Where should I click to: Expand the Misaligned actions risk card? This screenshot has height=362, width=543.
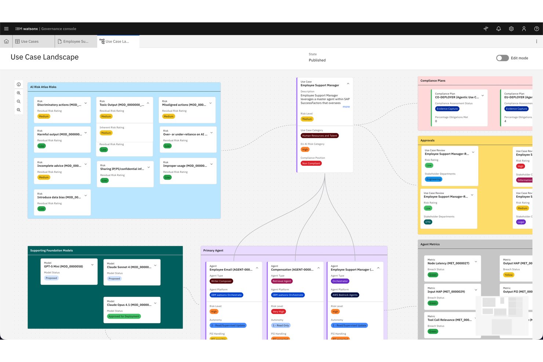[x=211, y=103]
